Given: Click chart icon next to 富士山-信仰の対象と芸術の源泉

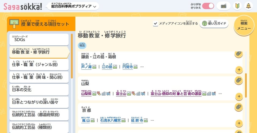Looking at the screenshot, I should pyautogui.click(x=209, y=93).
